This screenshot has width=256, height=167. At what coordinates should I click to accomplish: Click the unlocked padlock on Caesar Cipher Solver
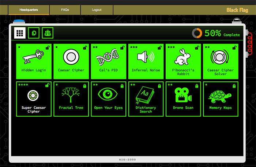[234, 48]
